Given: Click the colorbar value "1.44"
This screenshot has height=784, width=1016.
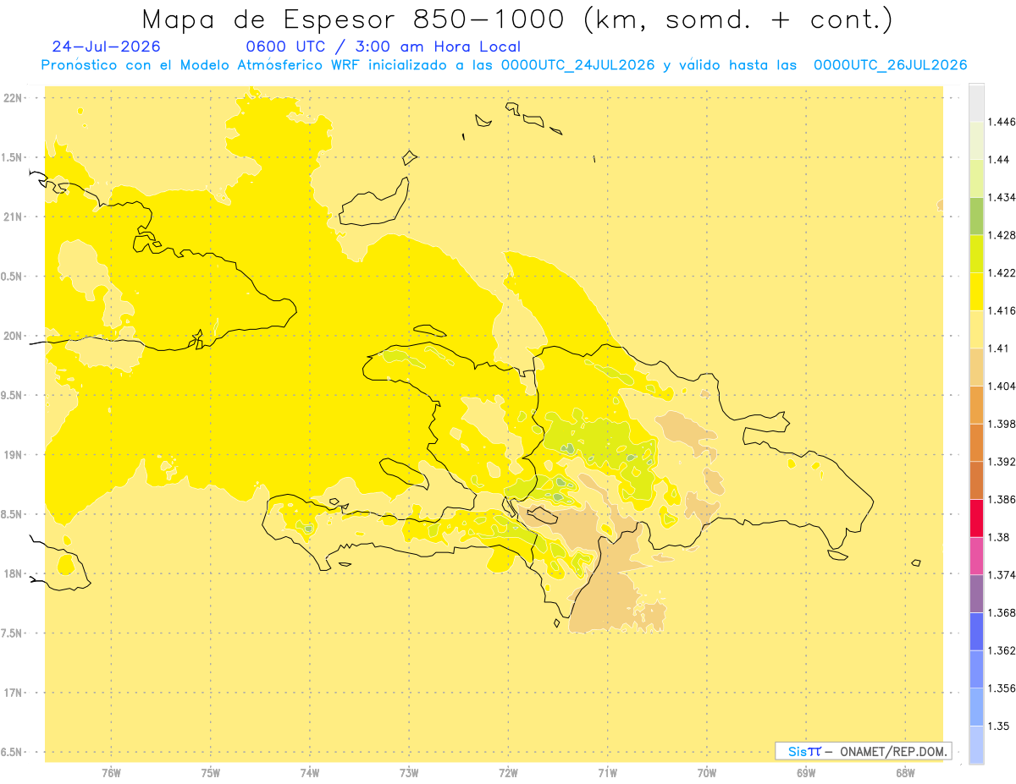Looking at the screenshot, I should [999, 160].
